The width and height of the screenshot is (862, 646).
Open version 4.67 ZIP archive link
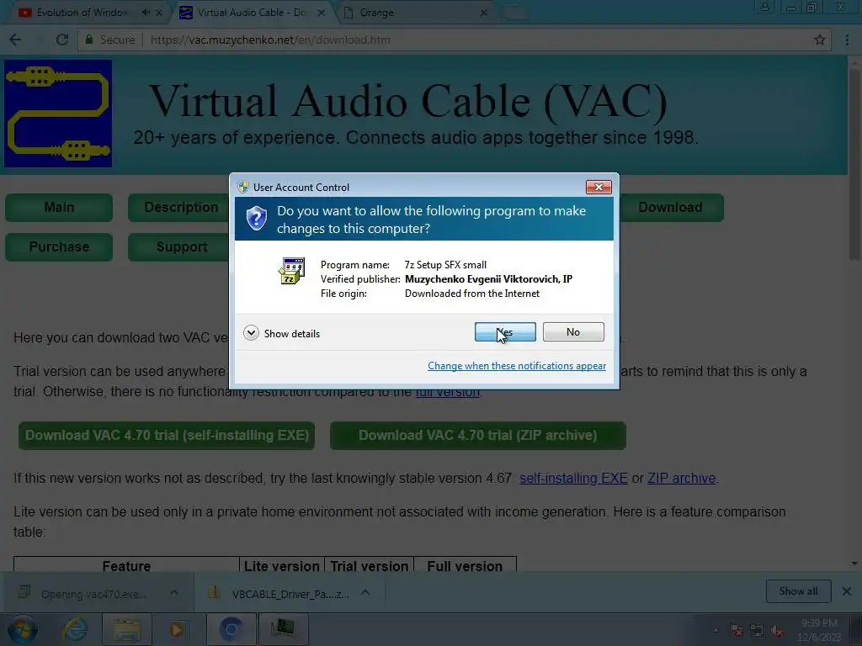click(681, 478)
